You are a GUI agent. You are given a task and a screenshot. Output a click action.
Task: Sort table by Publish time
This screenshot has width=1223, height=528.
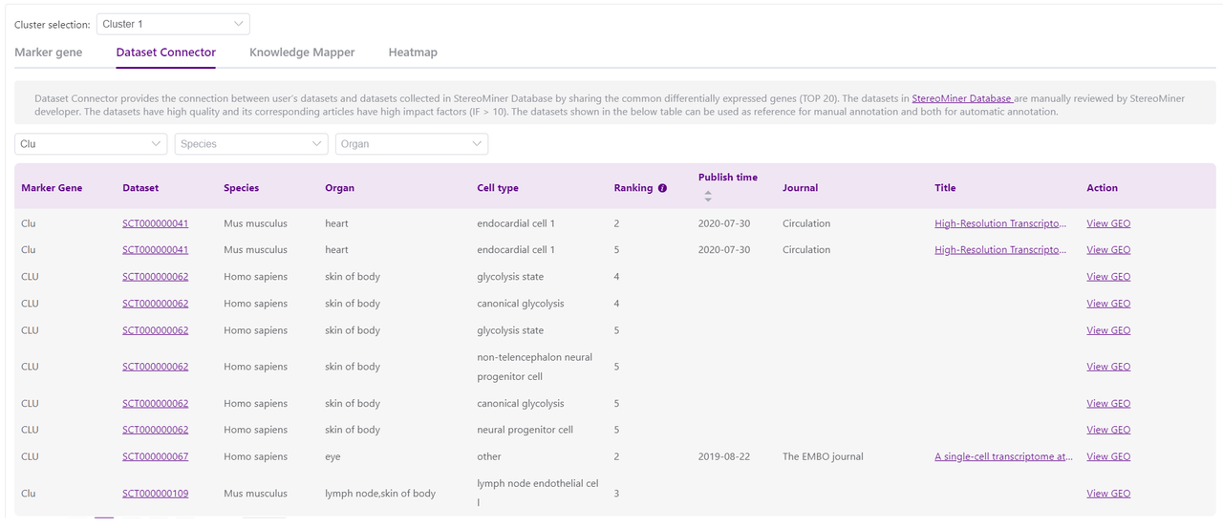point(708,196)
